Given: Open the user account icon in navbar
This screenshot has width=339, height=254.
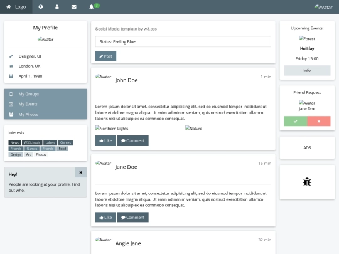Looking at the screenshot, I should (57, 7).
